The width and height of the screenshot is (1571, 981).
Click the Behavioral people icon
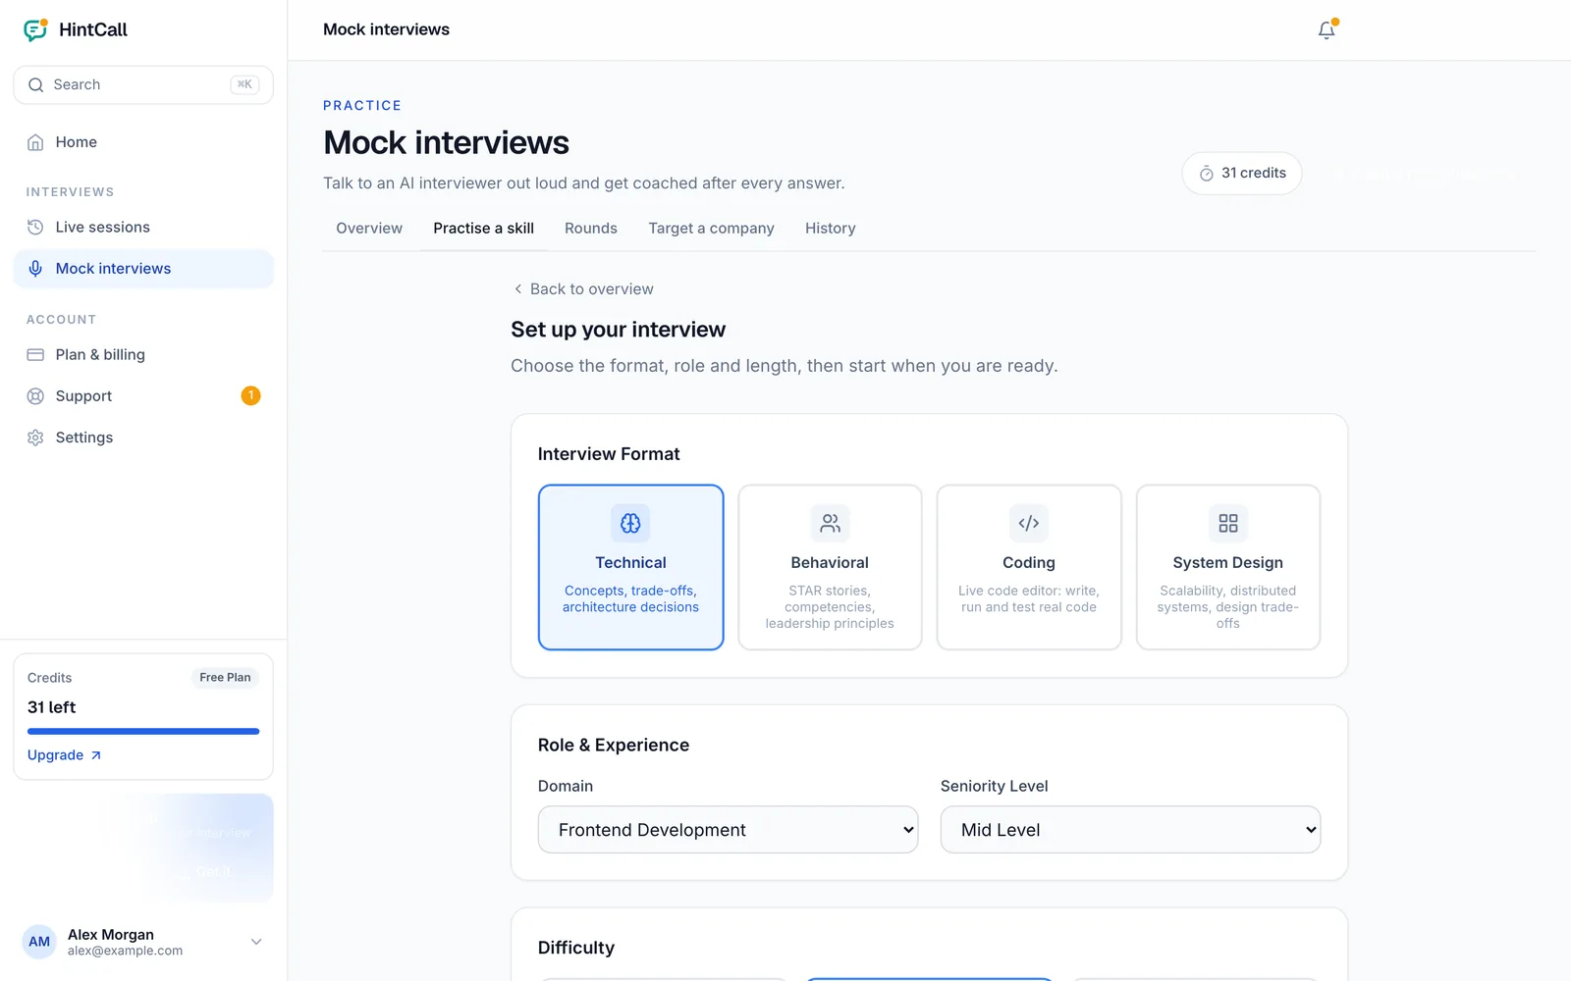[830, 523]
